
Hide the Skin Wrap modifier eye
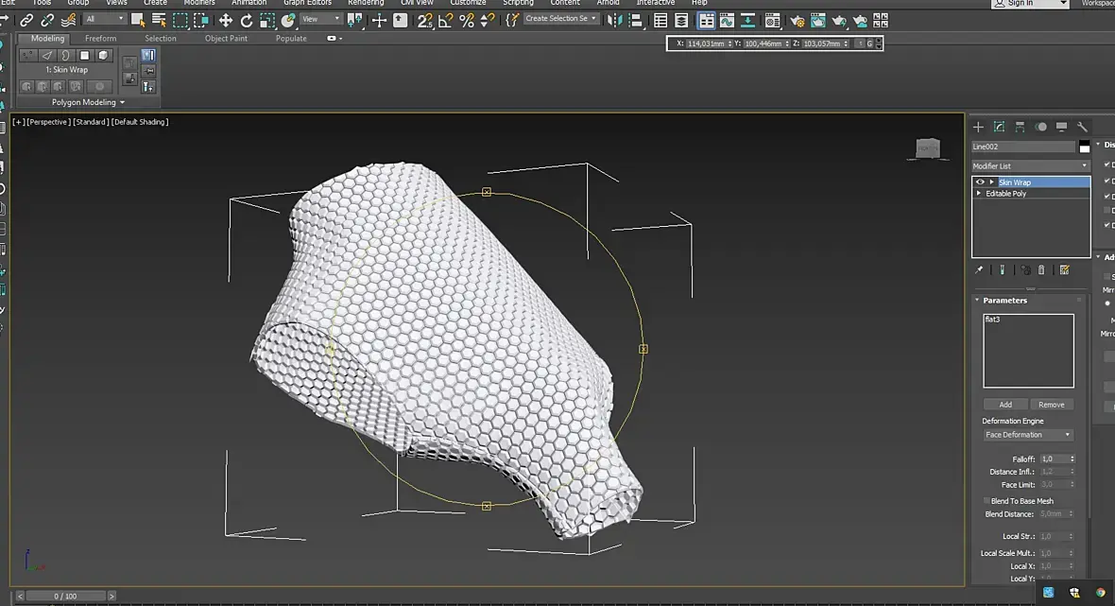coord(980,182)
